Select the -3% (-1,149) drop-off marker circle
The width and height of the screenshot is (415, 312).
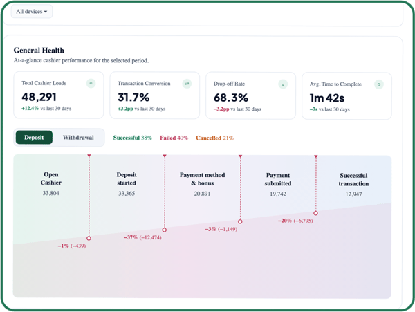240,221
